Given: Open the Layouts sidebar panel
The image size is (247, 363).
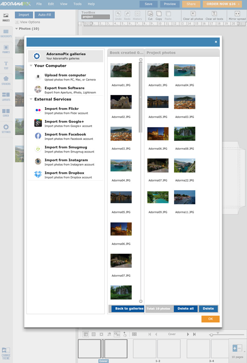Looking at the screenshot, I should coord(6,97).
